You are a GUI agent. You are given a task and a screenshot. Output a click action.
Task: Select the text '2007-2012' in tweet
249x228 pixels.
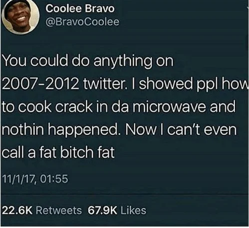click(41, 84)
